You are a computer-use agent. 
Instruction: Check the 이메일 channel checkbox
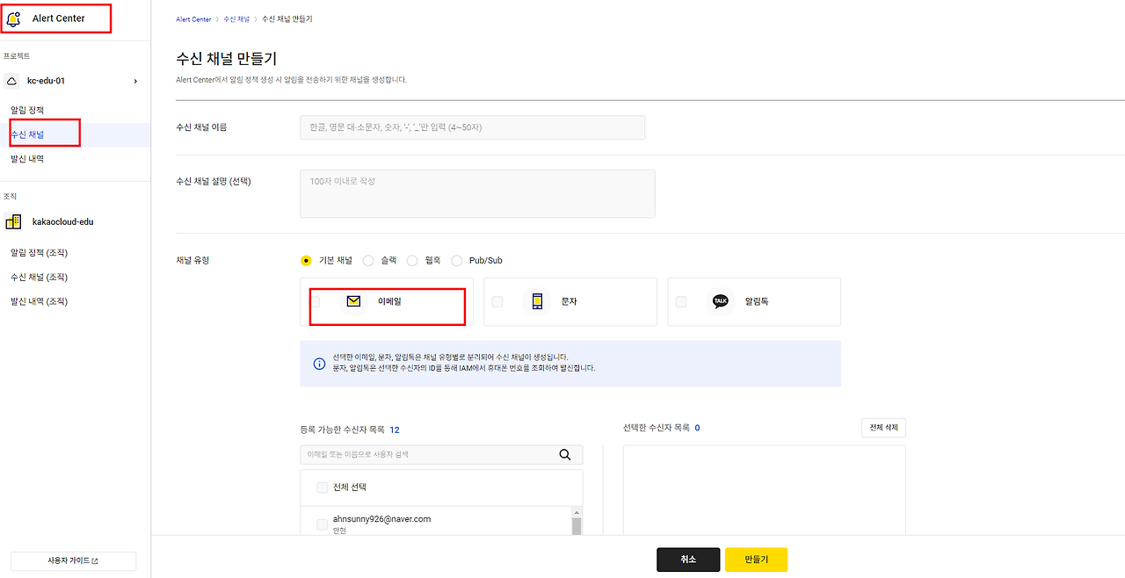(315, 301)
